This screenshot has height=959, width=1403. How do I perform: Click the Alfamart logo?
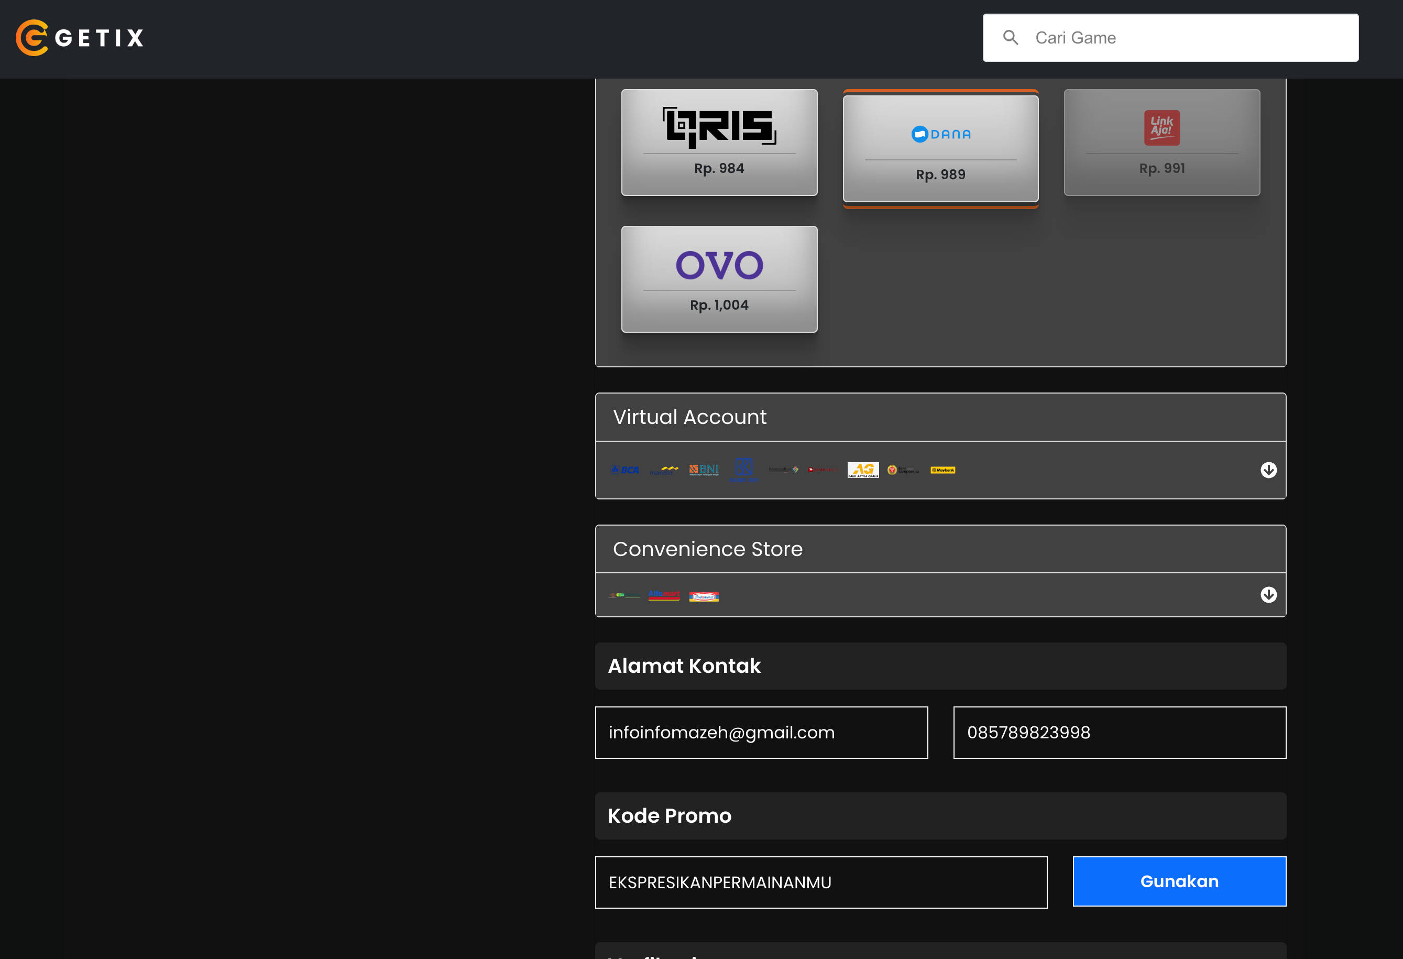pyautogui.click(x=664, y=595)
